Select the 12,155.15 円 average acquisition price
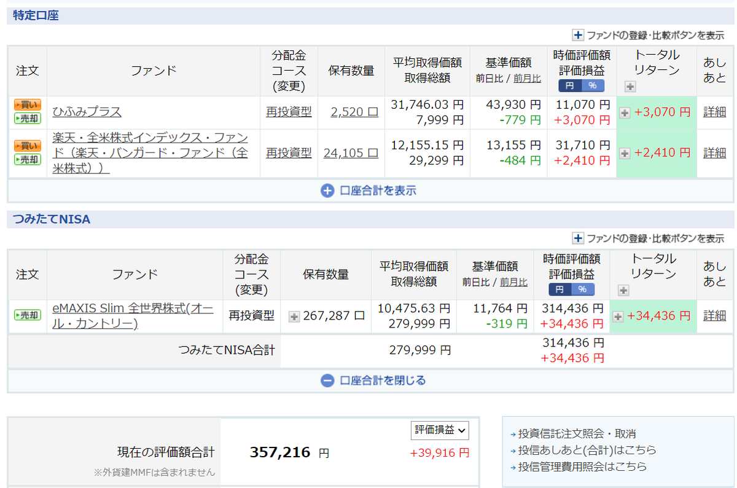 [x=427, y=146]
